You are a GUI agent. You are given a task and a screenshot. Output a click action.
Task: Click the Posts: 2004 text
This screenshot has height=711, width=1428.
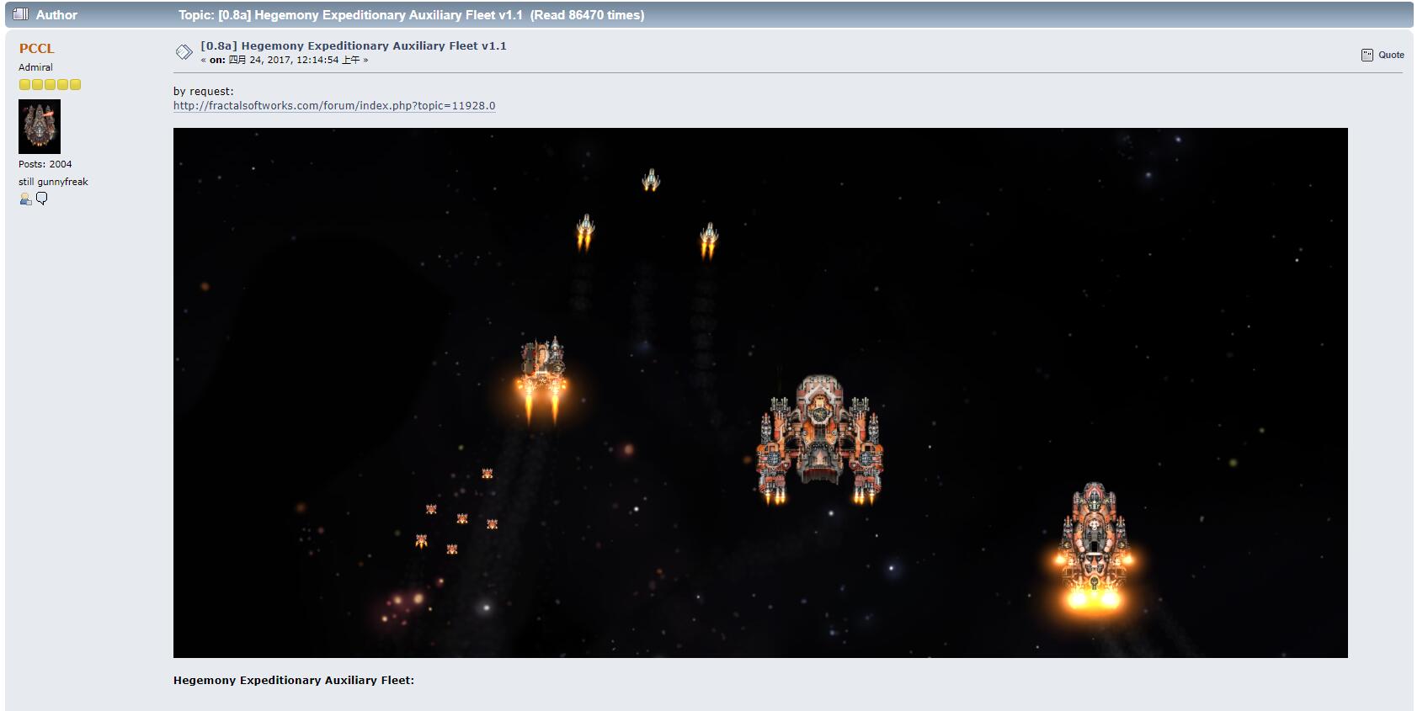click(45, 164)
